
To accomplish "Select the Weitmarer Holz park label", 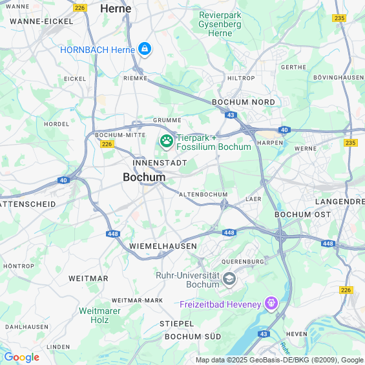I will [x=99, y=315].
